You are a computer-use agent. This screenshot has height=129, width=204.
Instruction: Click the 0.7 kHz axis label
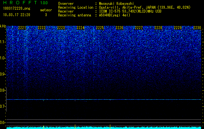click(x=3, y=106)
